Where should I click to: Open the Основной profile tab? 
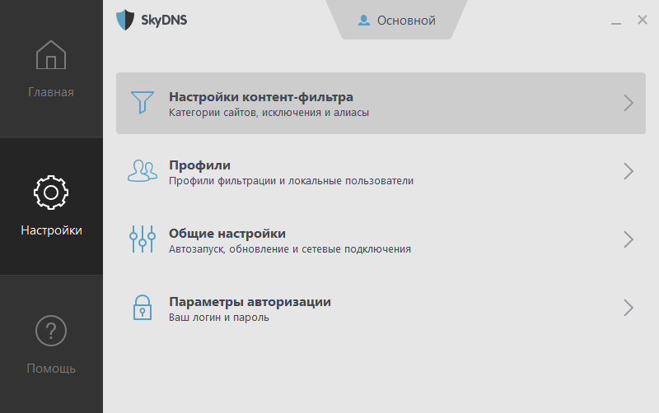click(x=397, y=20)
